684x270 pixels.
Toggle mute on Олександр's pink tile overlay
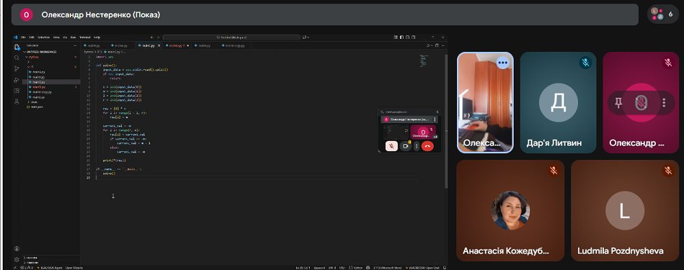pos(642,103)
